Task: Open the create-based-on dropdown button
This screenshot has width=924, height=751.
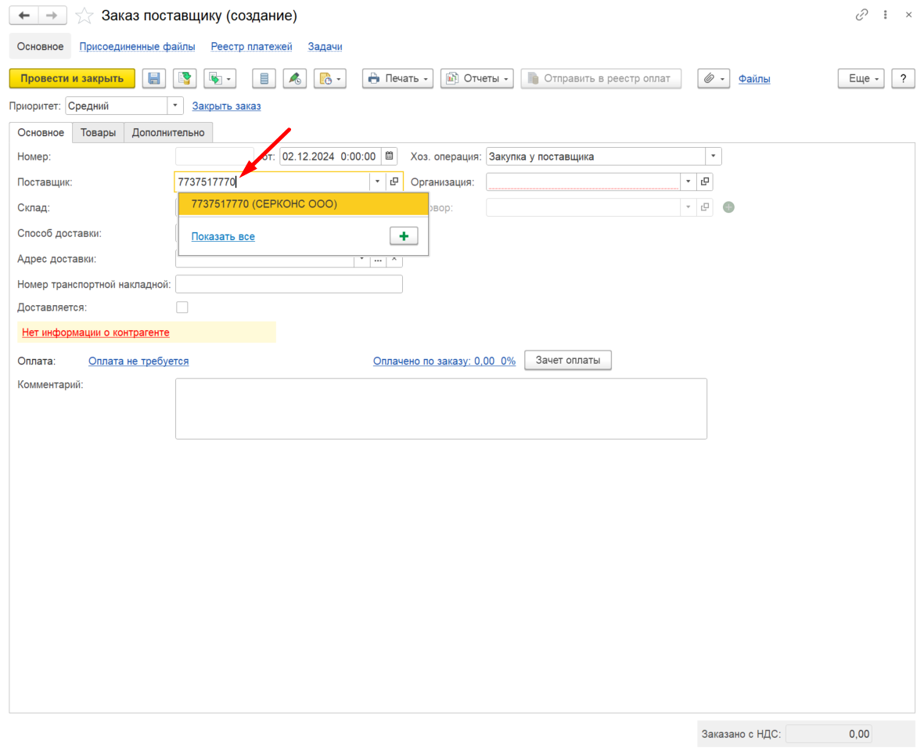Action: pos(221,78)
